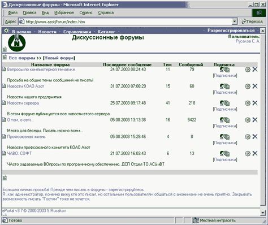Open [Подписчики] for О том, о сем
This screenshot has height=225, width=268.
pos(225,126)
